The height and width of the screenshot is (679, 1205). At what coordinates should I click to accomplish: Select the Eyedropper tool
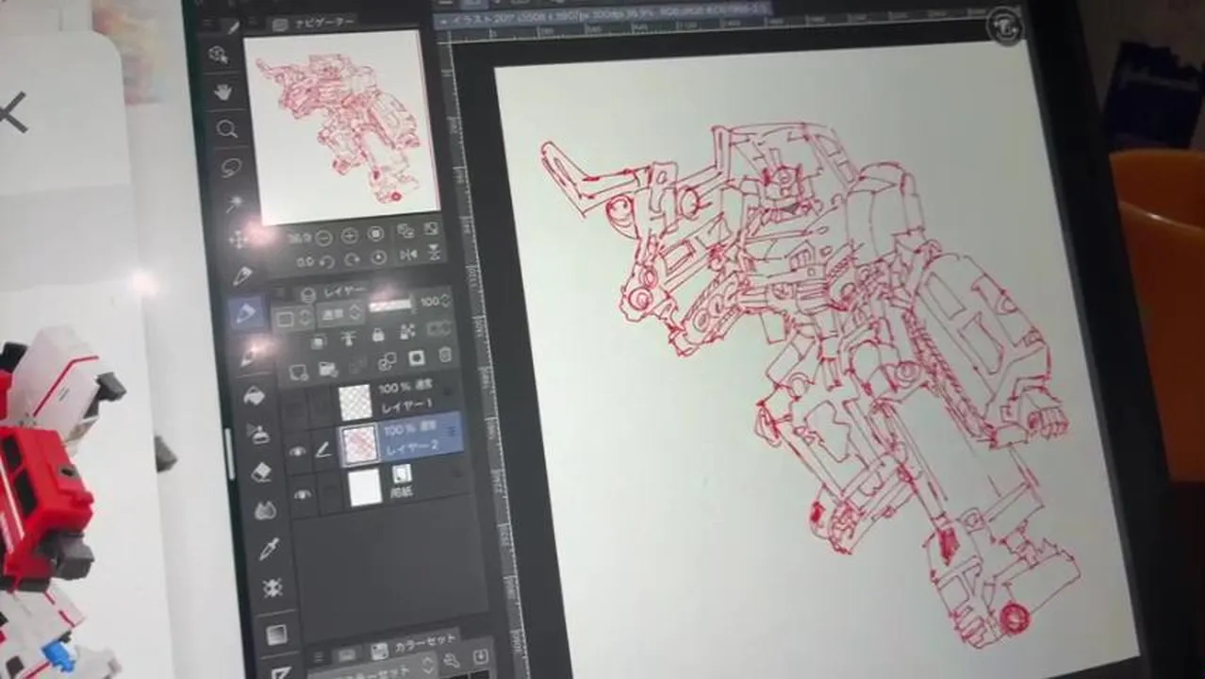270,549
